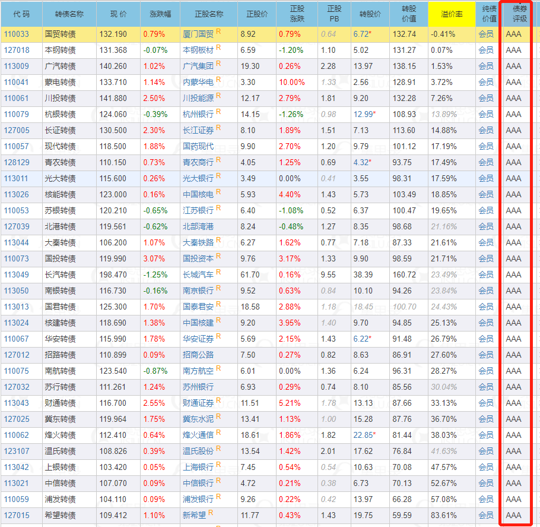Sort by the 正股PB column header

334,14
